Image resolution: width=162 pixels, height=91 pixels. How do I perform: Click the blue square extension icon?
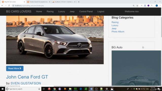pos(145,6)
